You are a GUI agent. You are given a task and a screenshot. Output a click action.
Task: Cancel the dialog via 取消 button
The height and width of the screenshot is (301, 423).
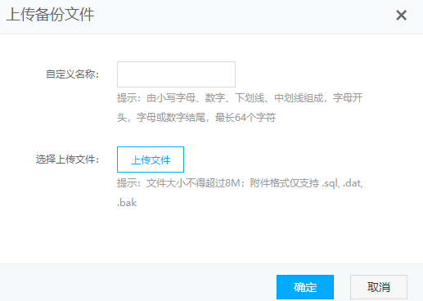pyautogui.click(x=379, y=287)
